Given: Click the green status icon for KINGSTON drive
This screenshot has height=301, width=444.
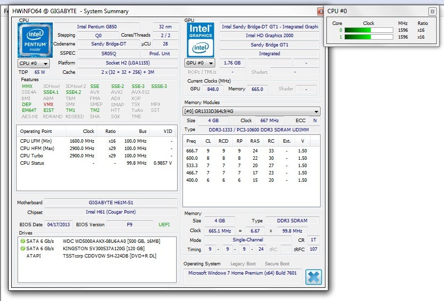Looking at the screenshot, I should click(22, 249).
